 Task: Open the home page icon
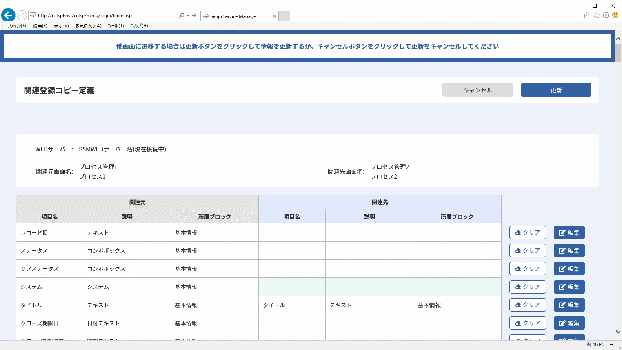click(x=587, y=15)
